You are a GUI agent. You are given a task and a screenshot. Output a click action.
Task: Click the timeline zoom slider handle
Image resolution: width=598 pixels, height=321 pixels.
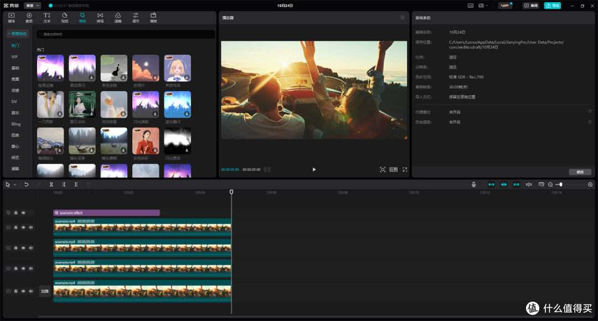(560, 185)
